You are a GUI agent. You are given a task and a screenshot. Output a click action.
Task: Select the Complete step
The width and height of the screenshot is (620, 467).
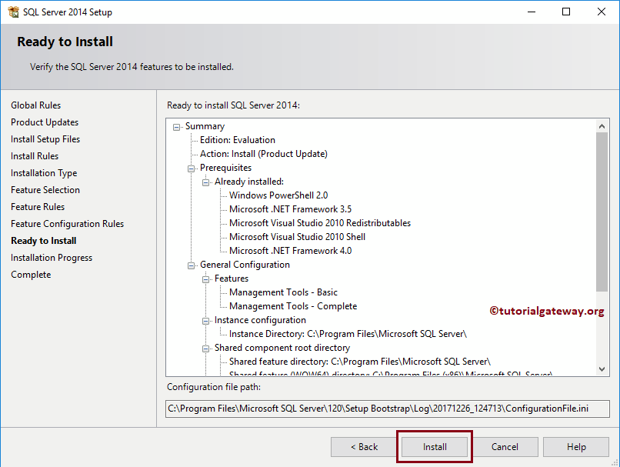pyautogui.click(x=31, y=275)
